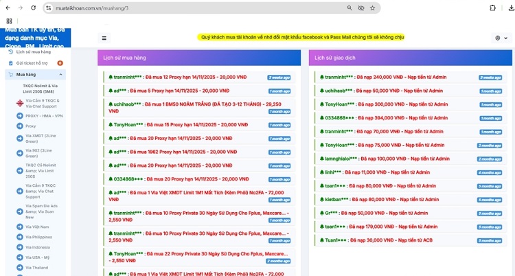Select Tuan1*** Nạp tiền từ ACB entry

[411, 240]
